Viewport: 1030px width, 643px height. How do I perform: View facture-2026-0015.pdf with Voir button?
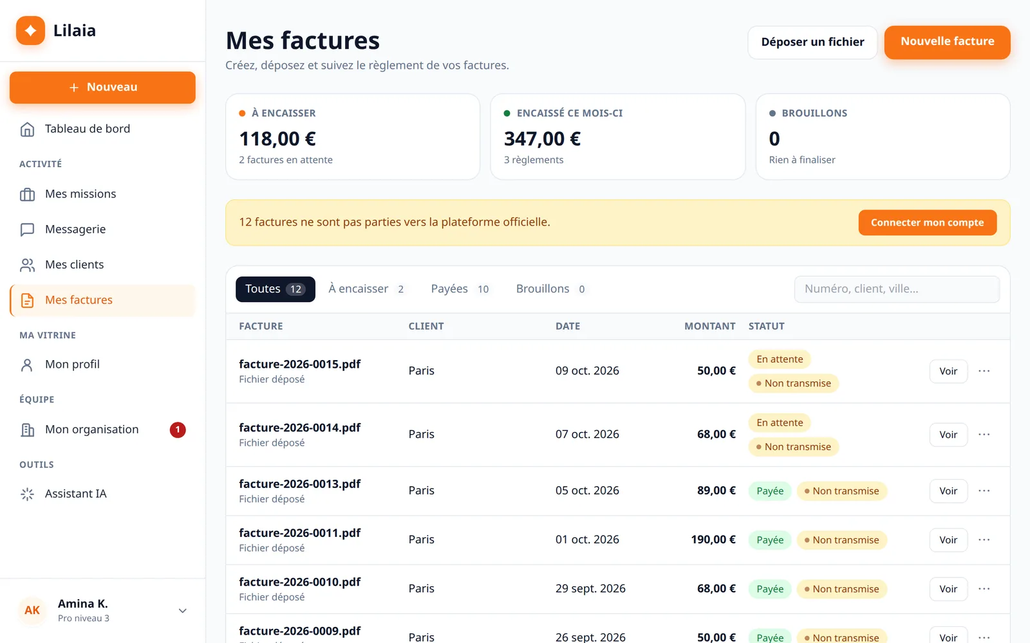(948, 371)
